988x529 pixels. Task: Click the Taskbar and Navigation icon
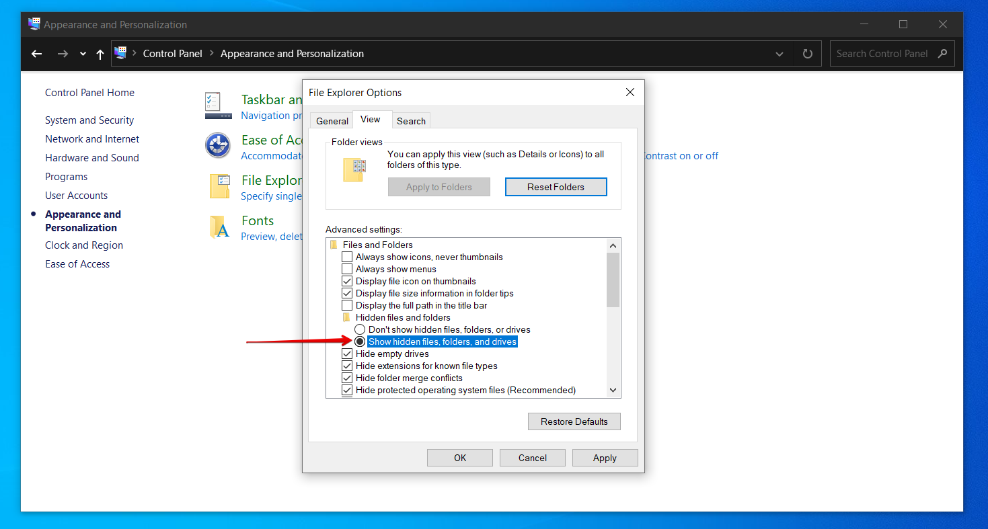click(218, 106)
